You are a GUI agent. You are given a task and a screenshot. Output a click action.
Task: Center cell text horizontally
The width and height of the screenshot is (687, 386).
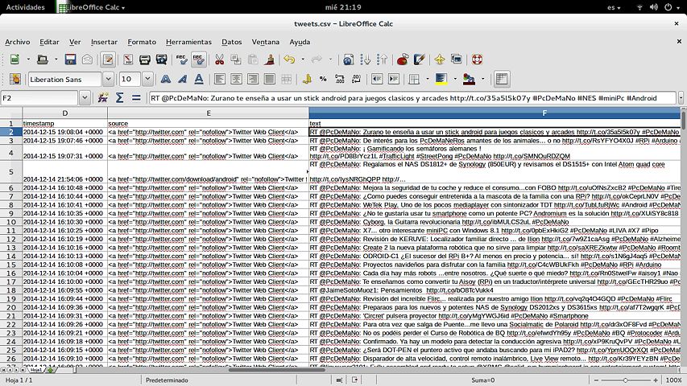pyautogui.click(x=236, y=80)
